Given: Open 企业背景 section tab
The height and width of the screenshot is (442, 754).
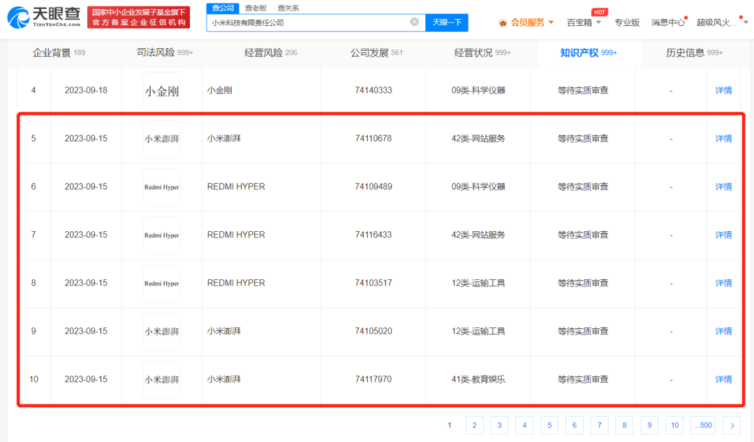Looking at the screenshot, I should [x=59, y=52].
